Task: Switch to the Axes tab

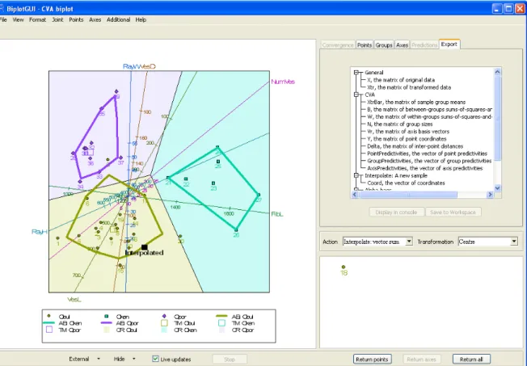Action: tap(402, 44)
